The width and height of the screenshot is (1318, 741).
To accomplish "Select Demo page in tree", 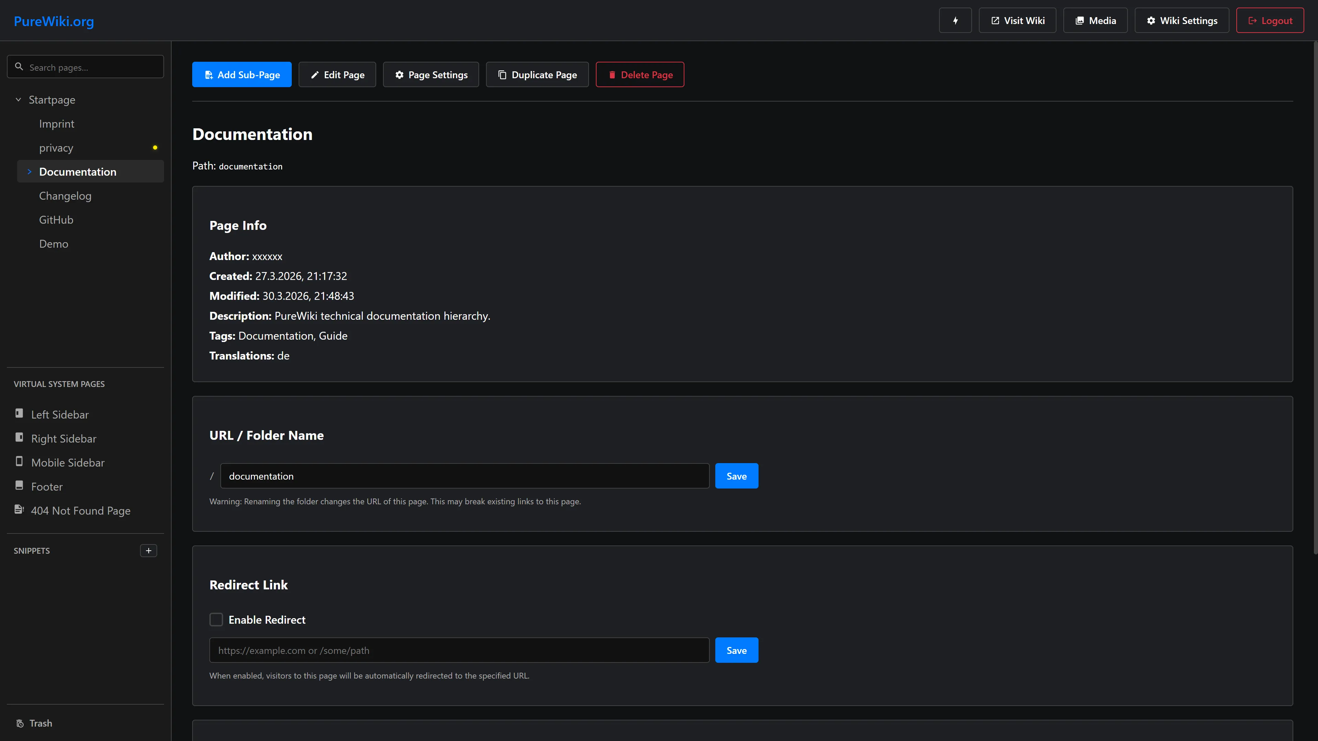I will click(54, 244).
